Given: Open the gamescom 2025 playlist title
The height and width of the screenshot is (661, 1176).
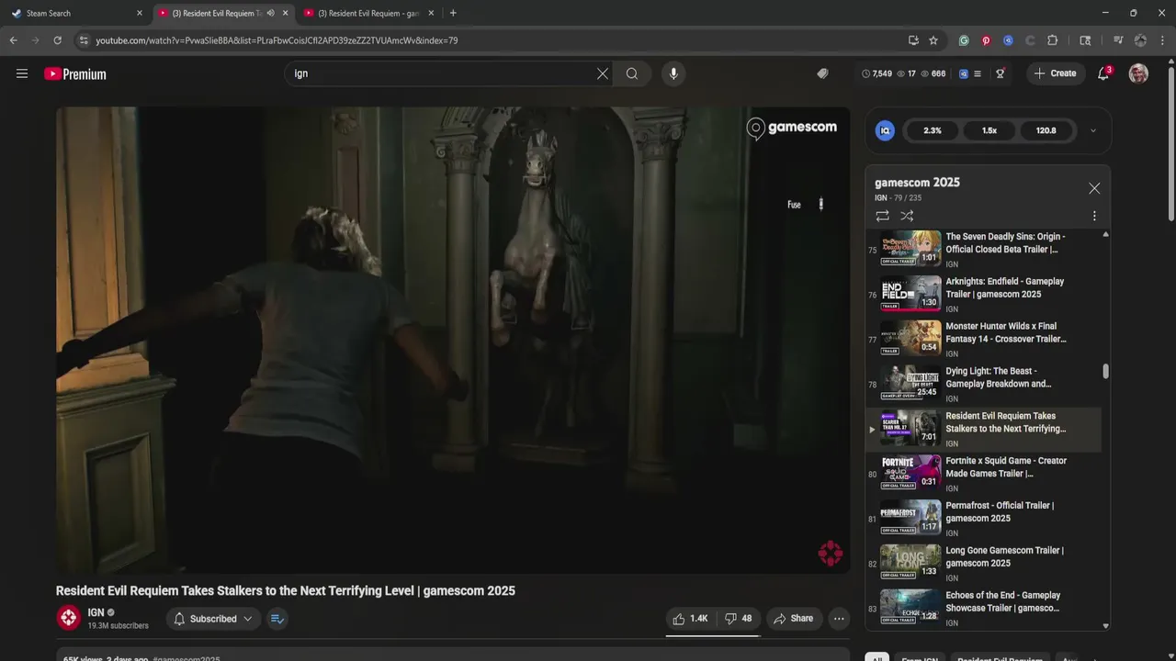Looking at the screenshot, I should click(917, 183).
